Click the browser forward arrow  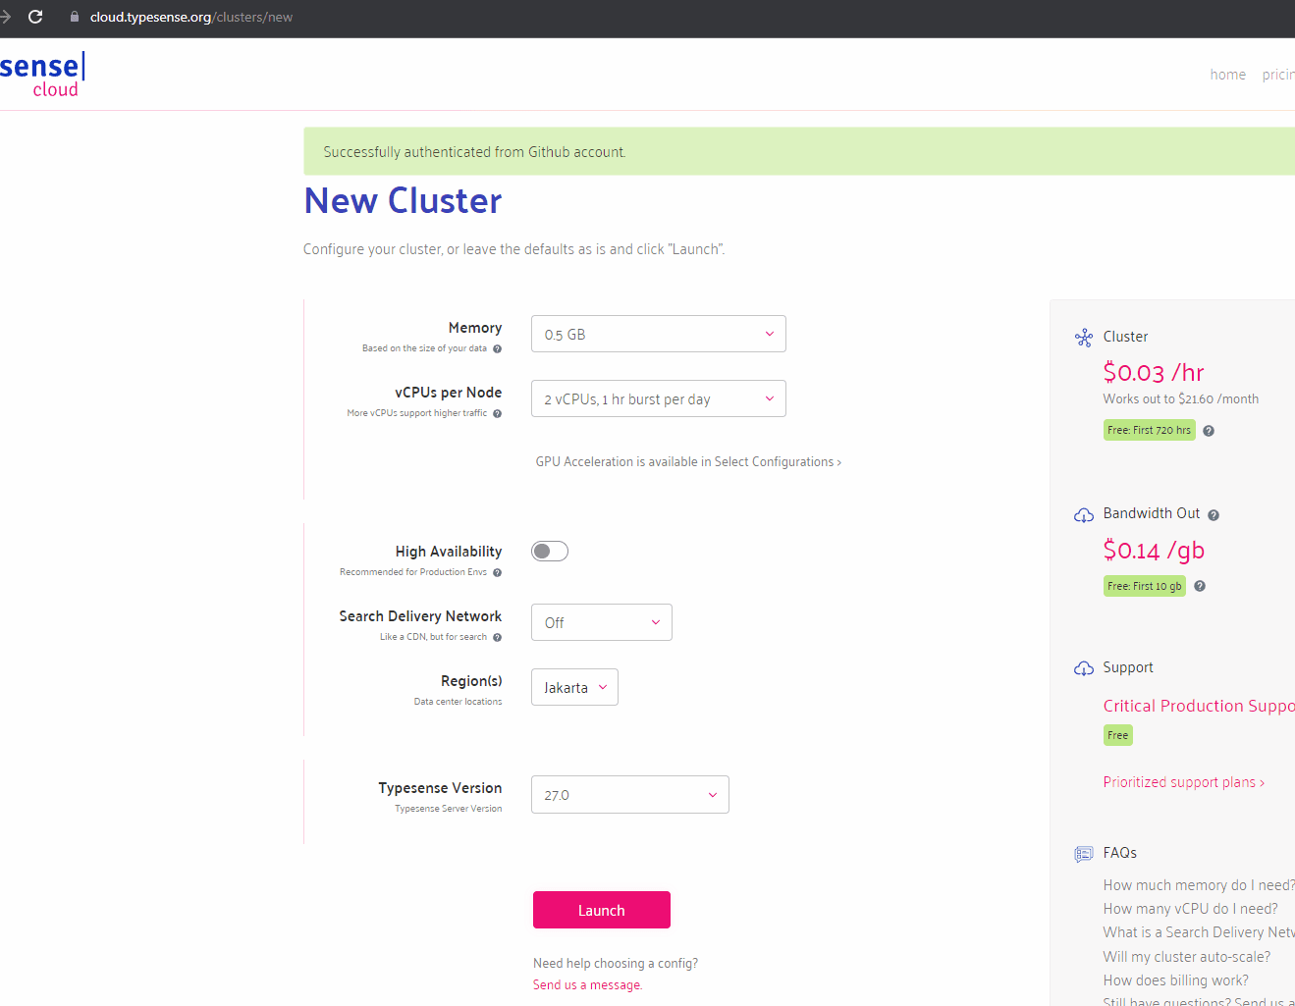tap(5, 17)
